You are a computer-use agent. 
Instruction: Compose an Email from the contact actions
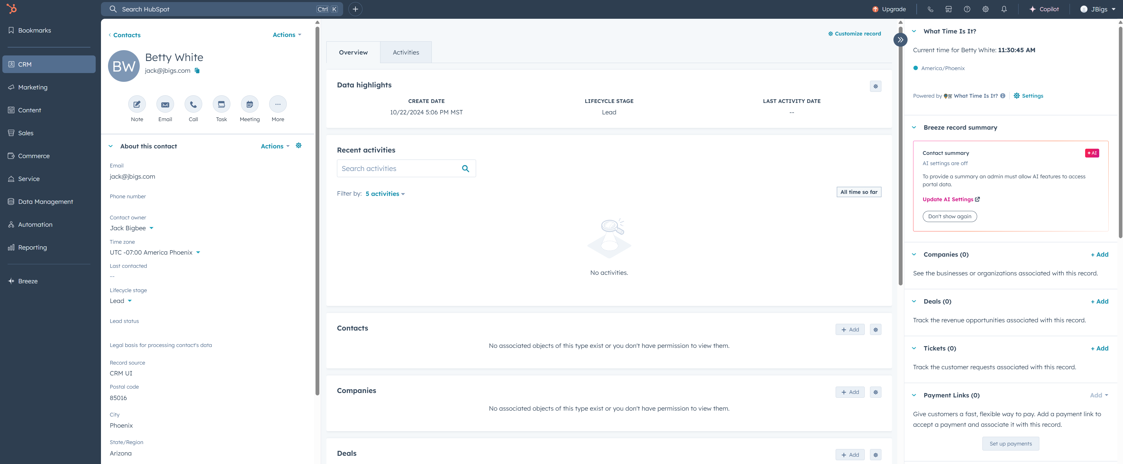tap(165, 105)
